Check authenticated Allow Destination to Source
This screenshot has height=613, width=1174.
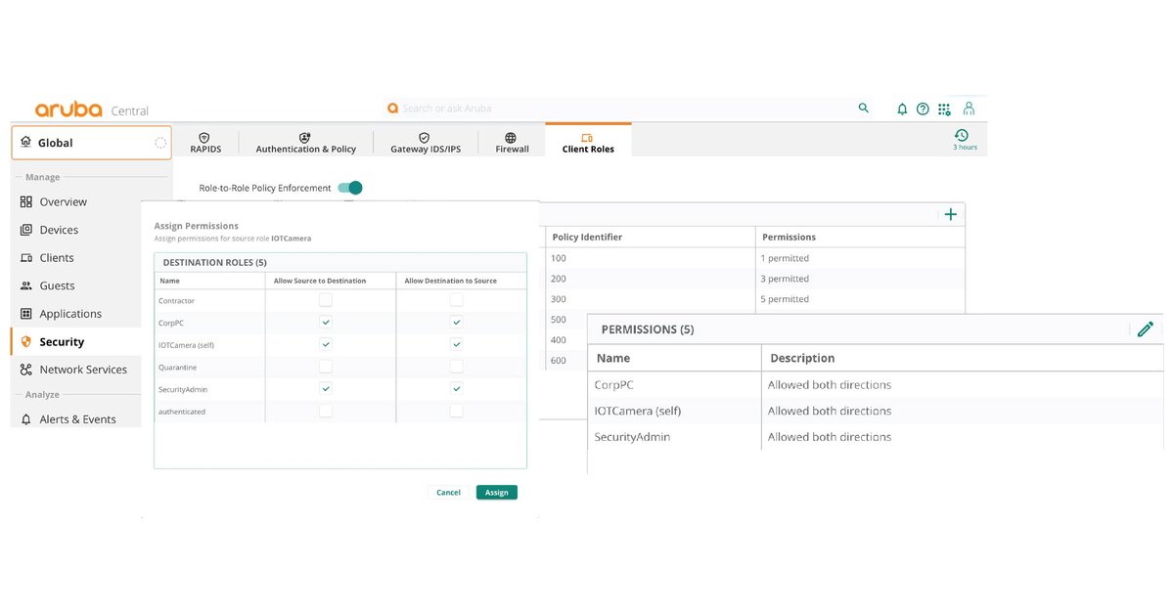click(x=456, y=412)
